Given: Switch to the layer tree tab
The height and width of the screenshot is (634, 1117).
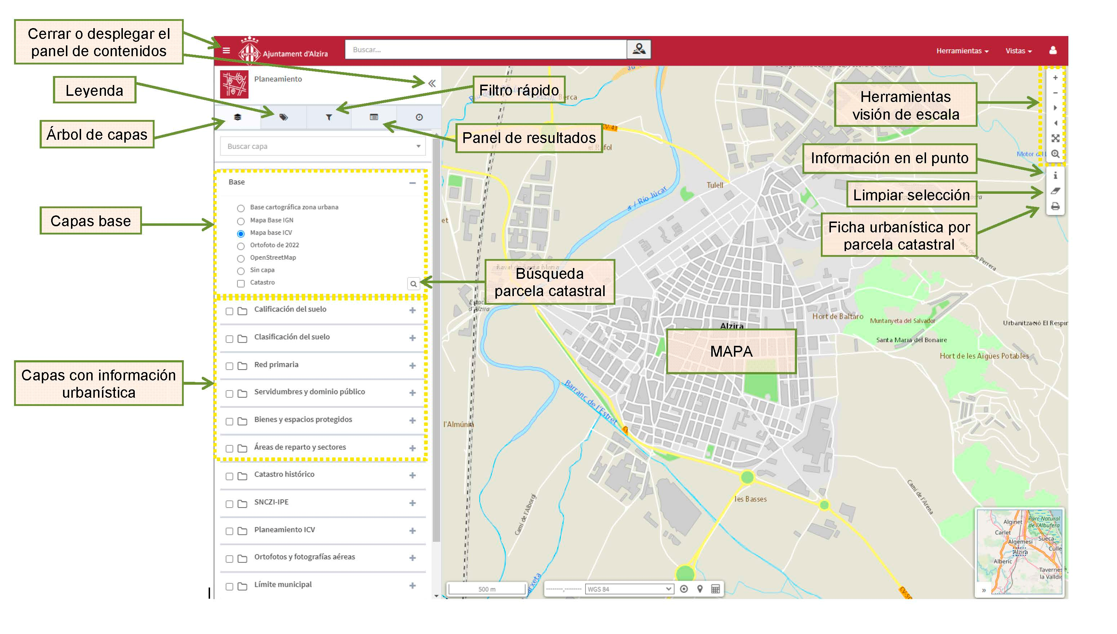Looking at the screenshot, I should pos(237,117).
